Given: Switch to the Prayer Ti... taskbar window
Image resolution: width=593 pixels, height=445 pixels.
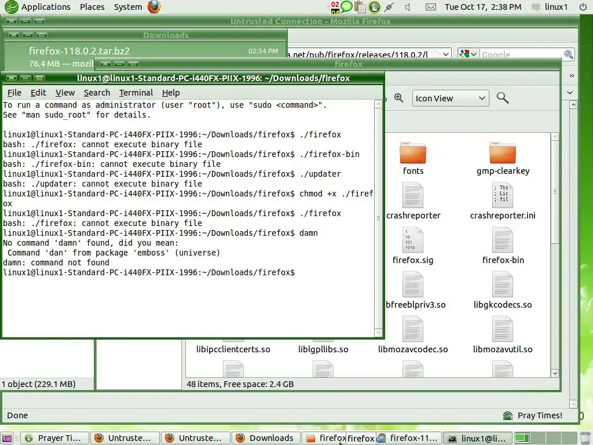Looking at the screenshot, I should click(x=54, y=438).
